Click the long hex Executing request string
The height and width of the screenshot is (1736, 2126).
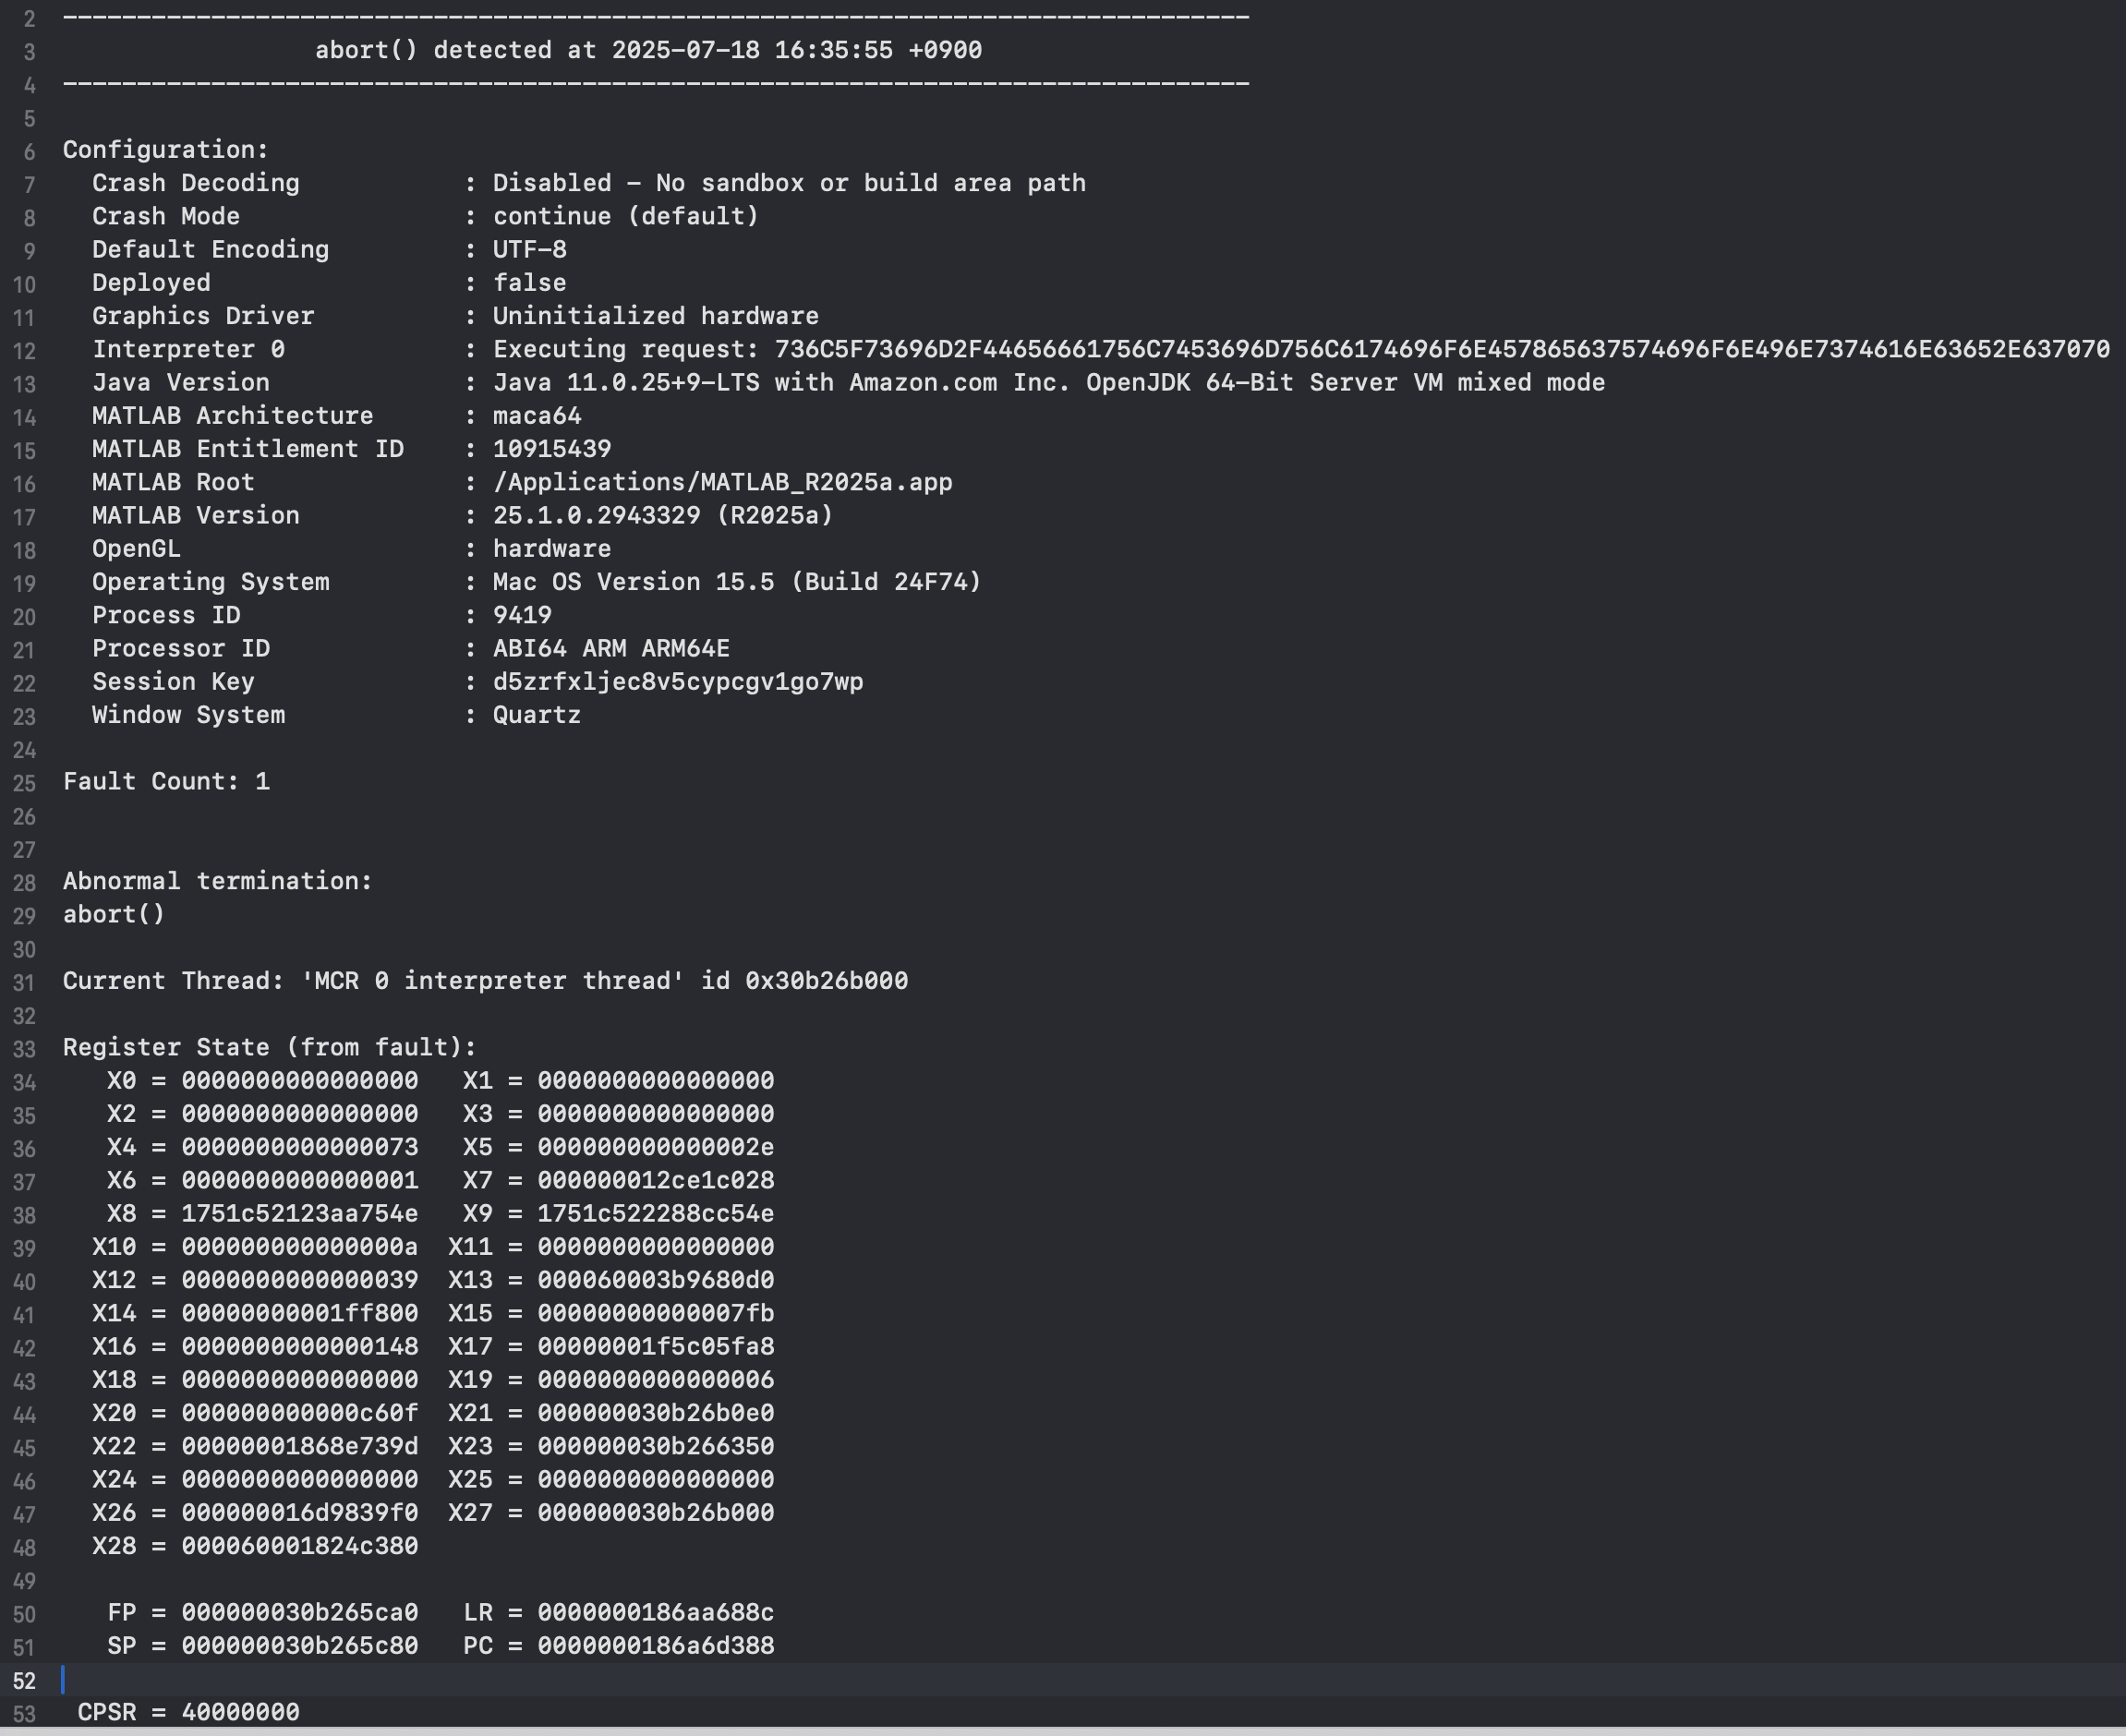pyautogui.click(x=1440, y=349)
